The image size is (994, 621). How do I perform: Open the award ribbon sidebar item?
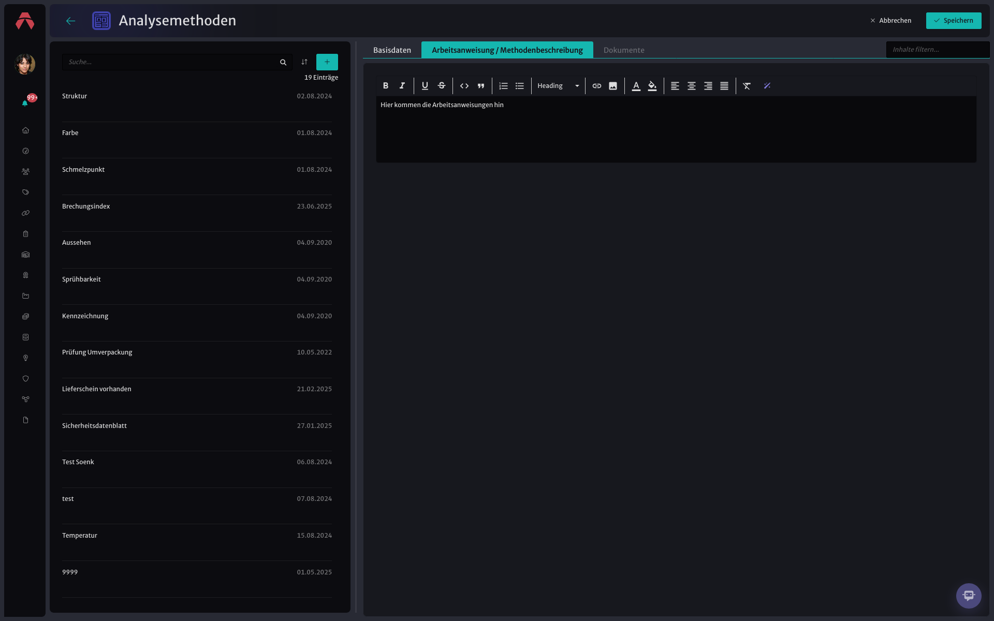point(25,275)
